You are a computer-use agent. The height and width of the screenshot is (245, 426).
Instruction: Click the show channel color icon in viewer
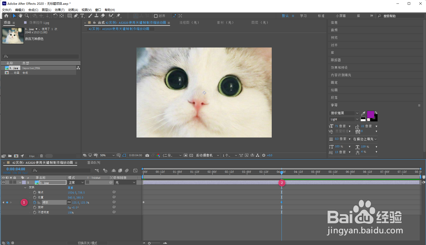tap(158, 155)
